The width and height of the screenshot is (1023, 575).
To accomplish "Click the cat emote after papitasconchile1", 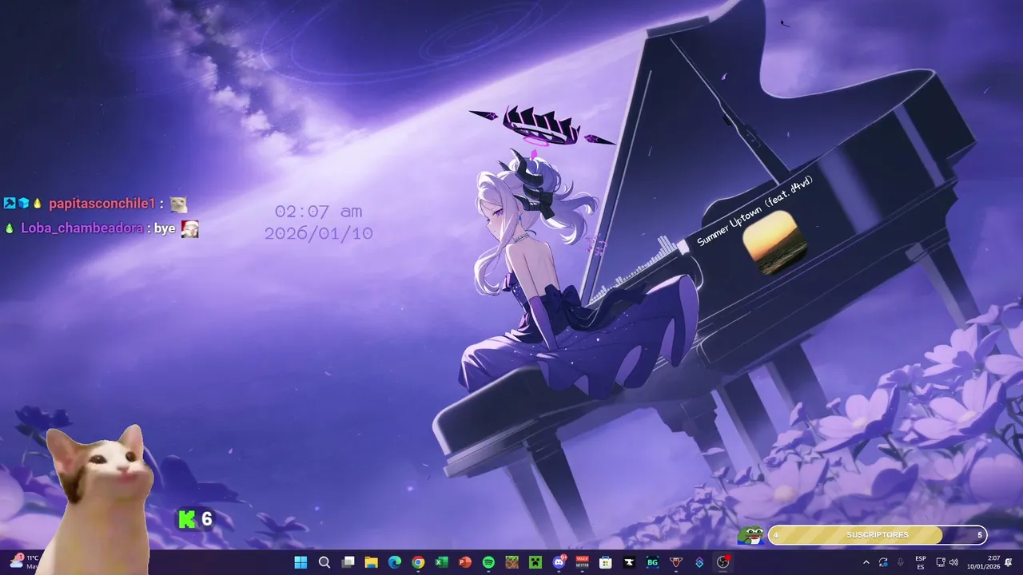I will click(178, 204).
